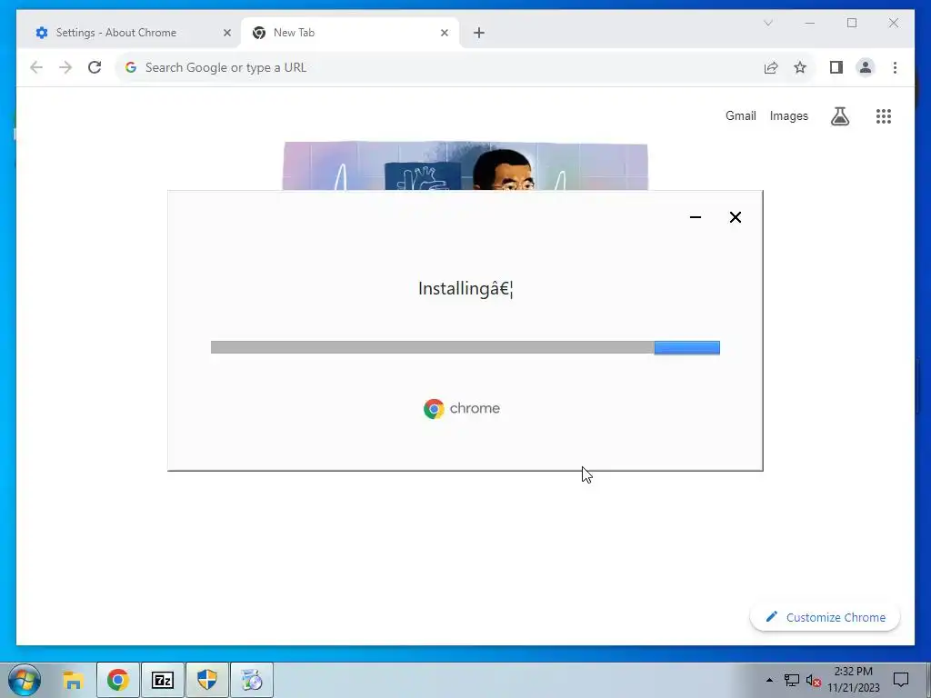This screenshot has height=698, width=931.
Task: Open File Explorer from taskbar
Action: [73, 680]
